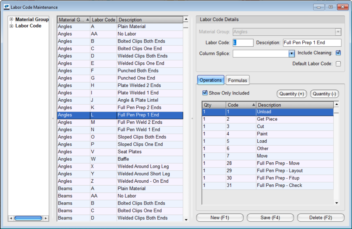
Task: Click scroll down arrow in labor code list
Action: pyautogui.click(x=186, y=219)
